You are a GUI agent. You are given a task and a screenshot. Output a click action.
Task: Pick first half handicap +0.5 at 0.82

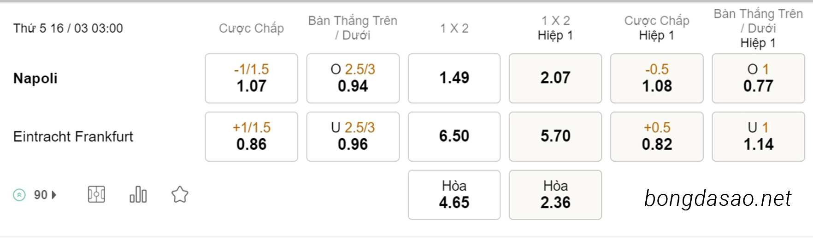pyautogui.click(x=657, y=136)
